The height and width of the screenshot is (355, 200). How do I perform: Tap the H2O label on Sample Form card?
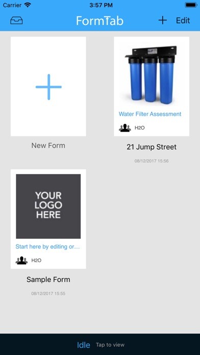(36, 260)
